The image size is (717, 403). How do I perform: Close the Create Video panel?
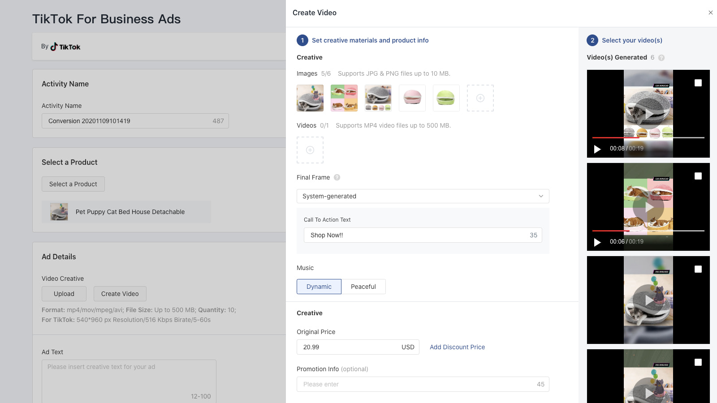(x=710, y=13)
